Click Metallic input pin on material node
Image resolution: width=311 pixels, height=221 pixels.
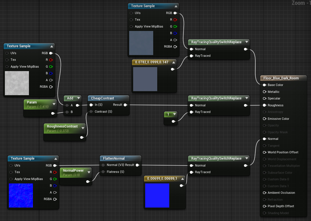pyautogui.click(x=264, y=92)
